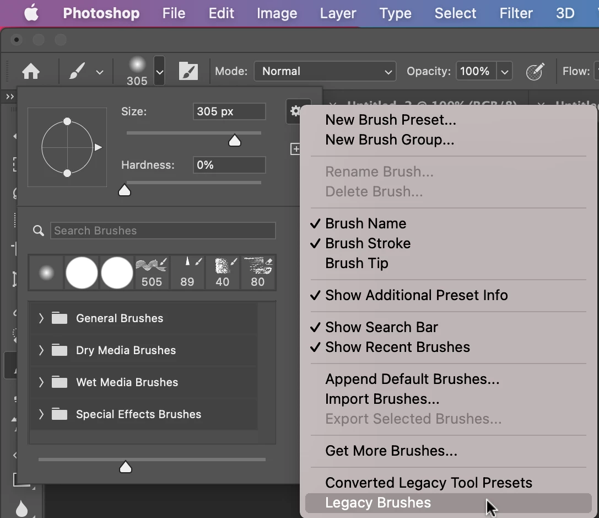
Task: Click the General Brushes folder icon
Action: tap(60, 318)
